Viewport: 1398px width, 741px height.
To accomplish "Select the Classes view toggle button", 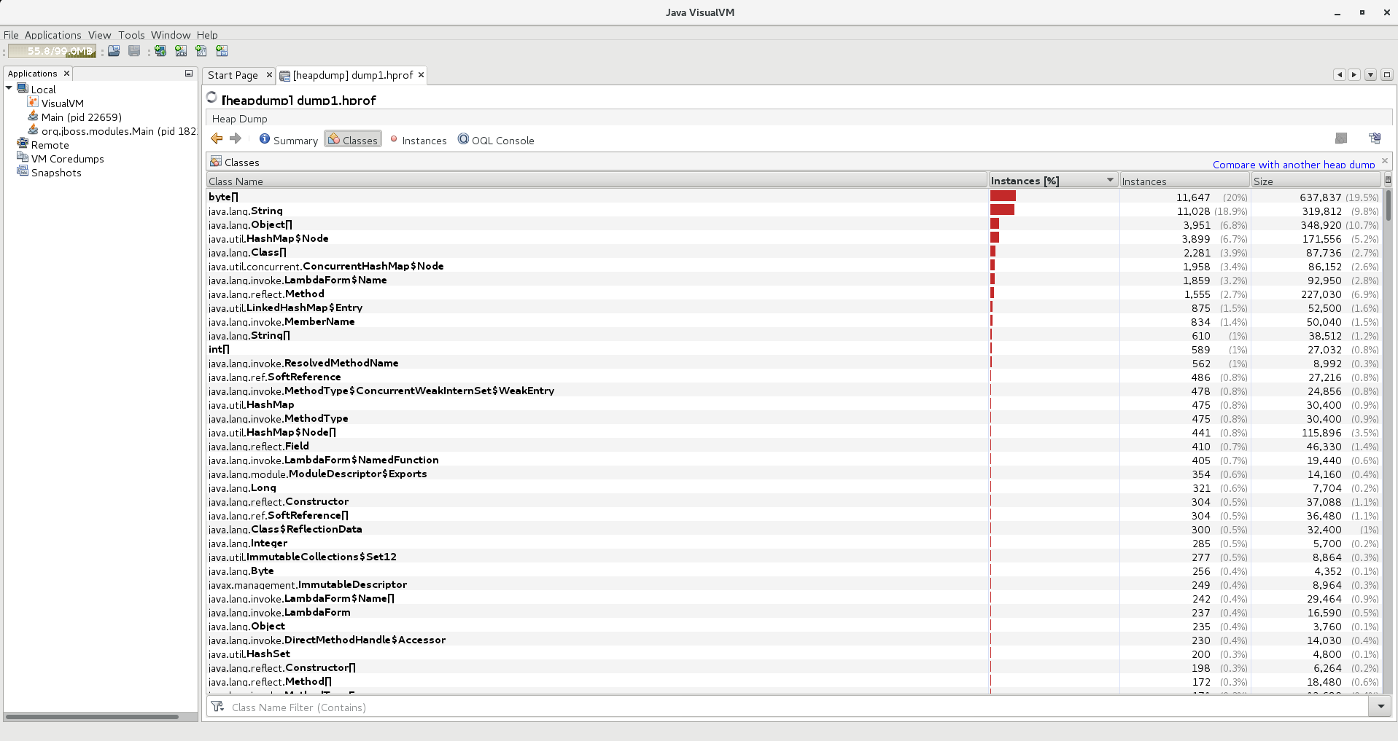I will coord(353,139).
